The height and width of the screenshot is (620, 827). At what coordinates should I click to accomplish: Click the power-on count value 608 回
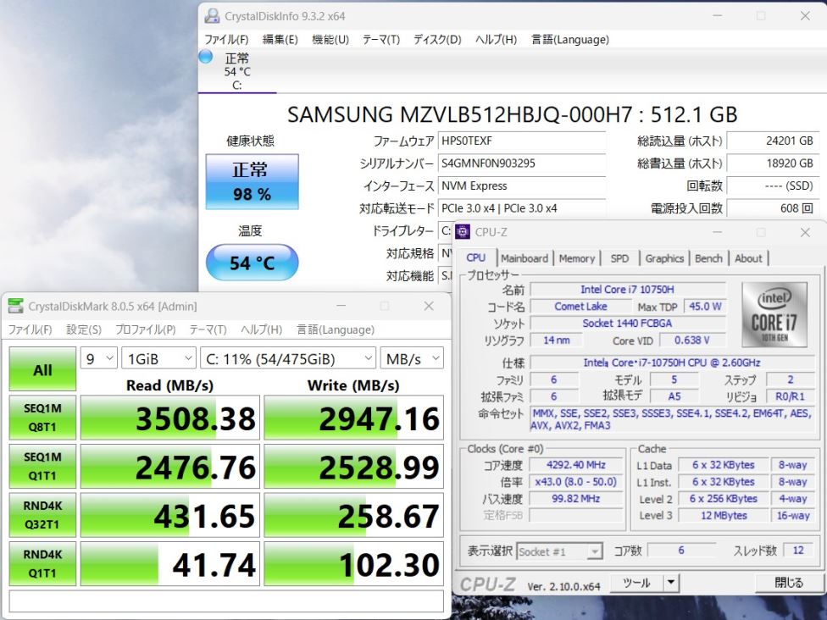pos(773,208)
